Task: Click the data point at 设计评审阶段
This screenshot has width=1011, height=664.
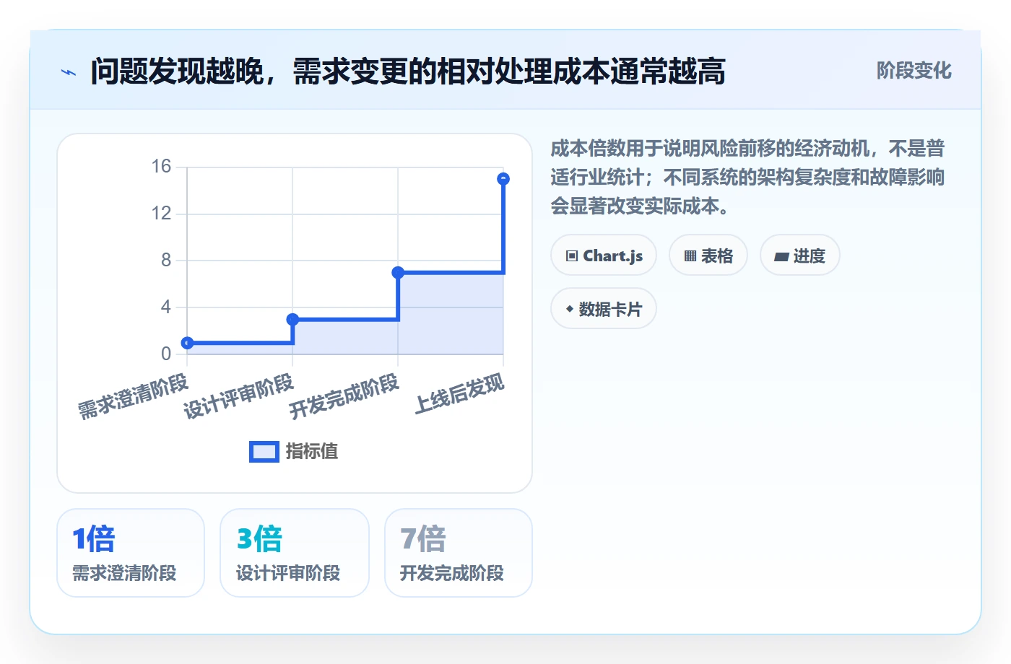Action: point(292,319)
